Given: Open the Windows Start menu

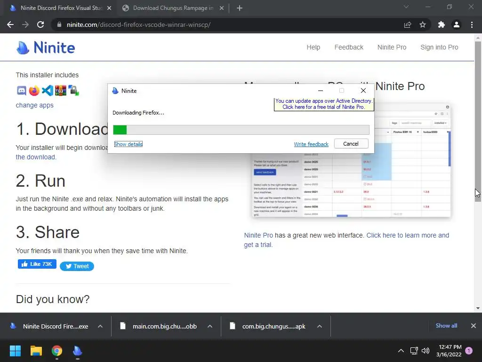Looking at the screenshot, I should (x=15, y=351).
